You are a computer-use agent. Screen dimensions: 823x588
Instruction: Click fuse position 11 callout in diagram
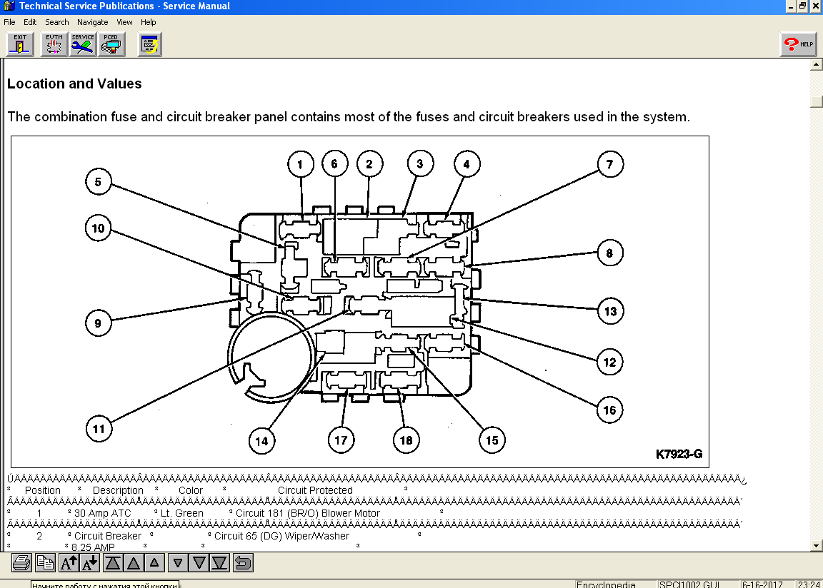click(99, 428)
